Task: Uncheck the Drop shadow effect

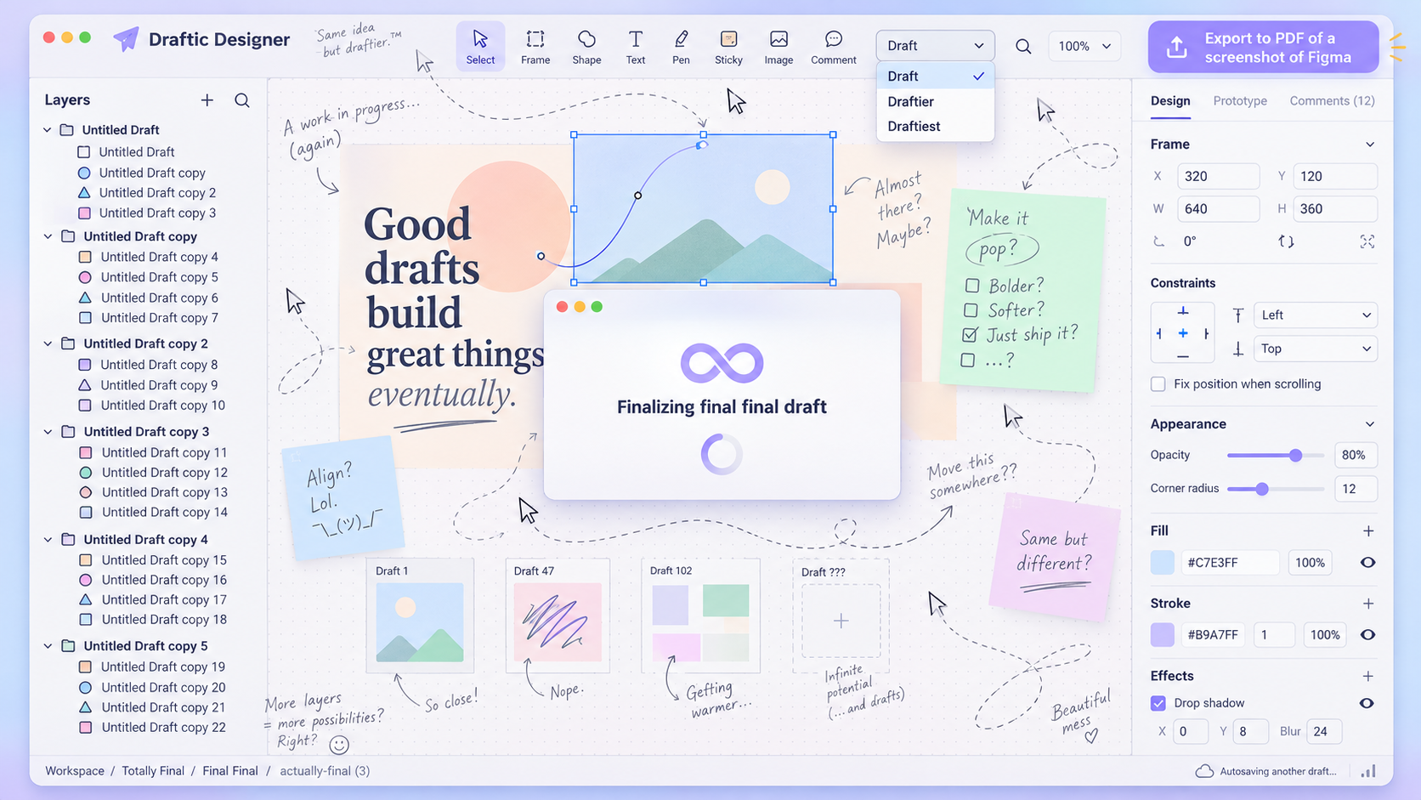Action: pyautogui.click(x=1158, y=703)
